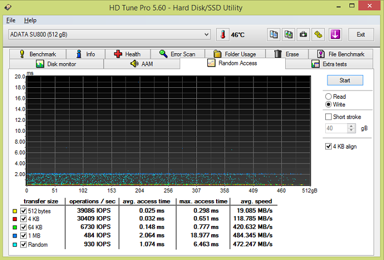
Task: Click the "39086 IOPS" value
Action: 94,211
